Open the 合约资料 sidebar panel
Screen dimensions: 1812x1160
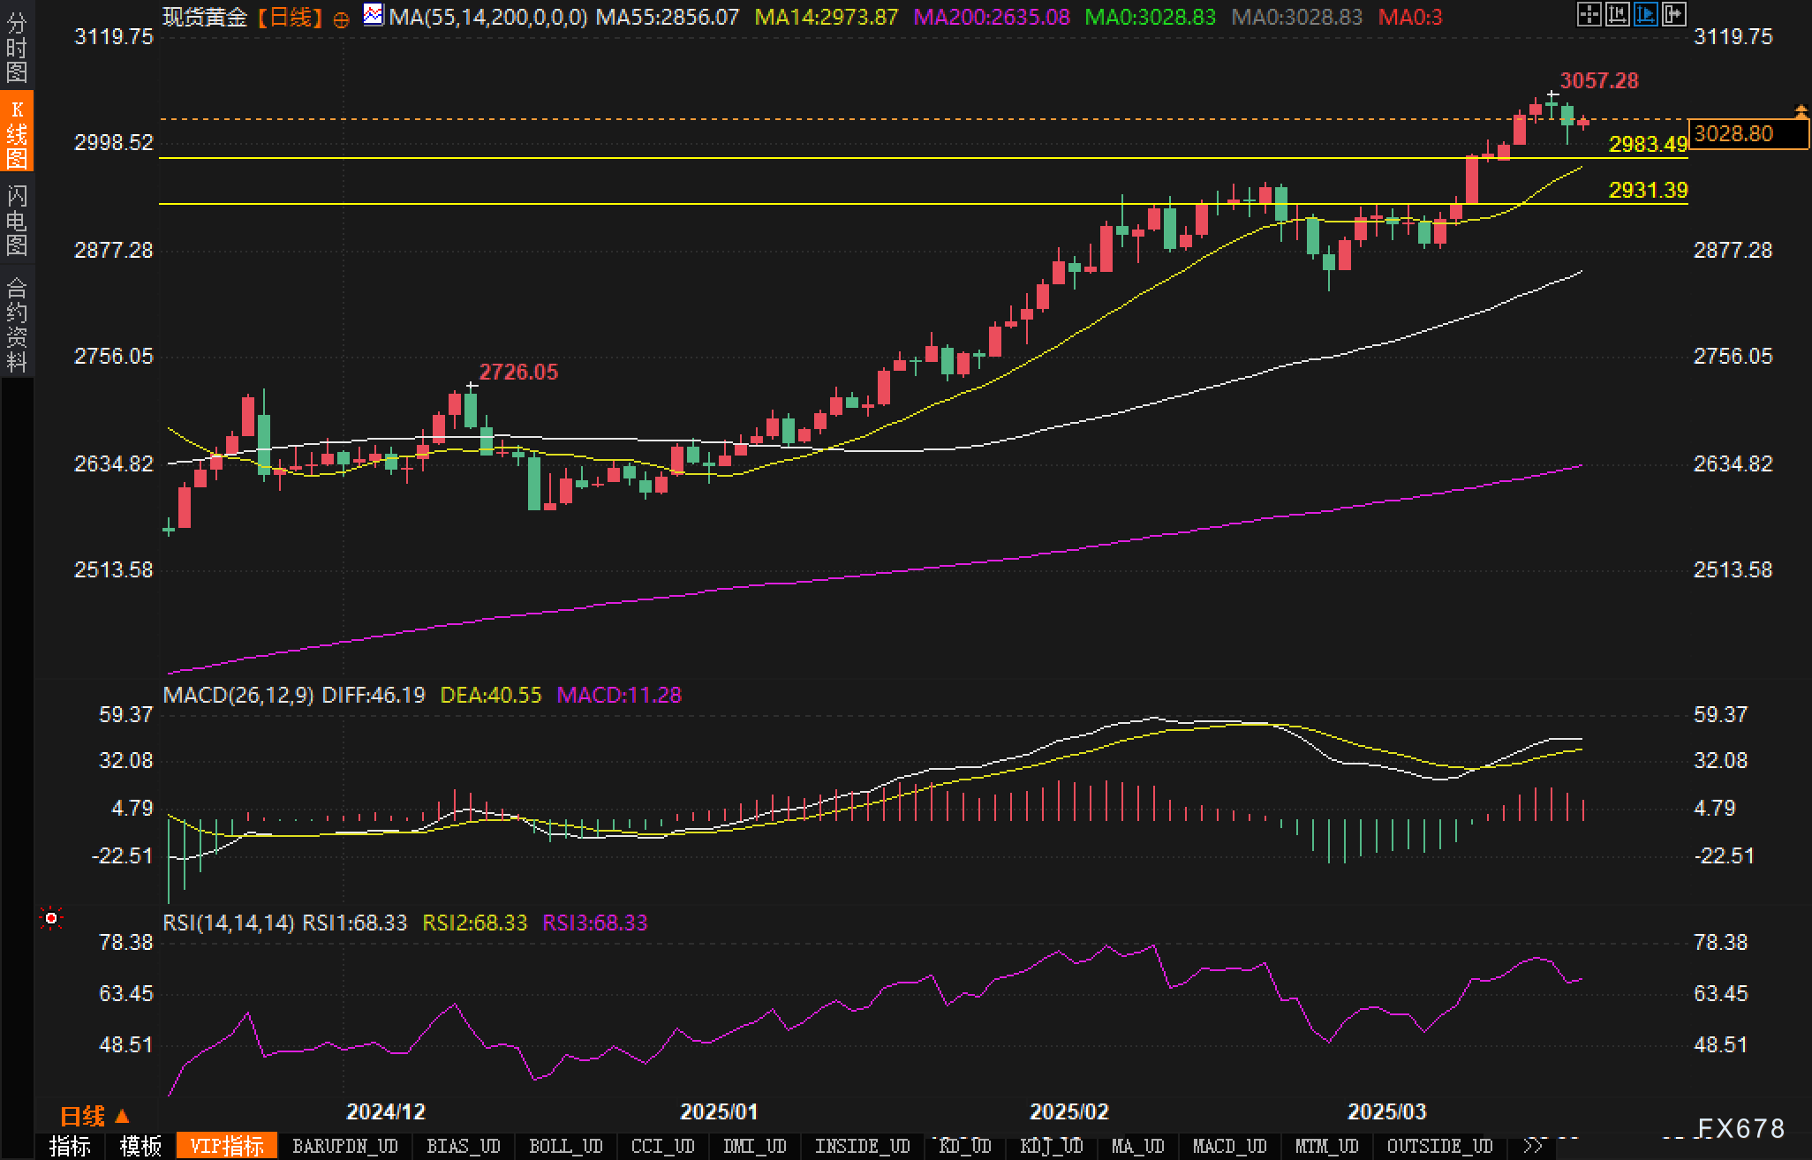[17, 324]
